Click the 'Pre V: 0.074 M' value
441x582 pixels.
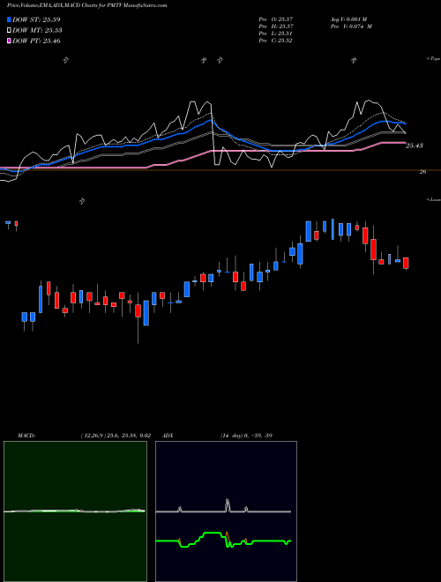pos(351,26)
